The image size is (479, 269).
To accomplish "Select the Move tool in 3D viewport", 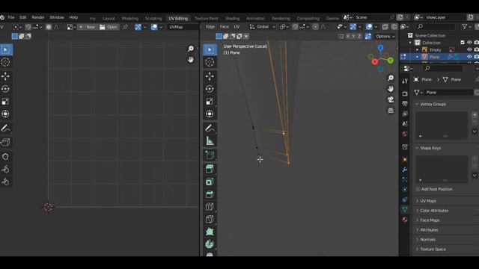I will coord(210,76).
